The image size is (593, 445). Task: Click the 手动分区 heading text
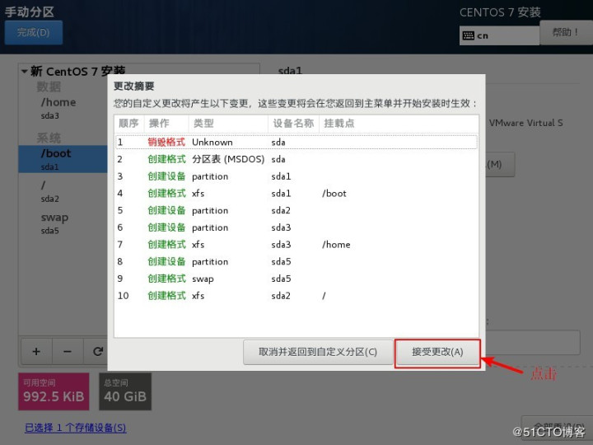[30, 12]
